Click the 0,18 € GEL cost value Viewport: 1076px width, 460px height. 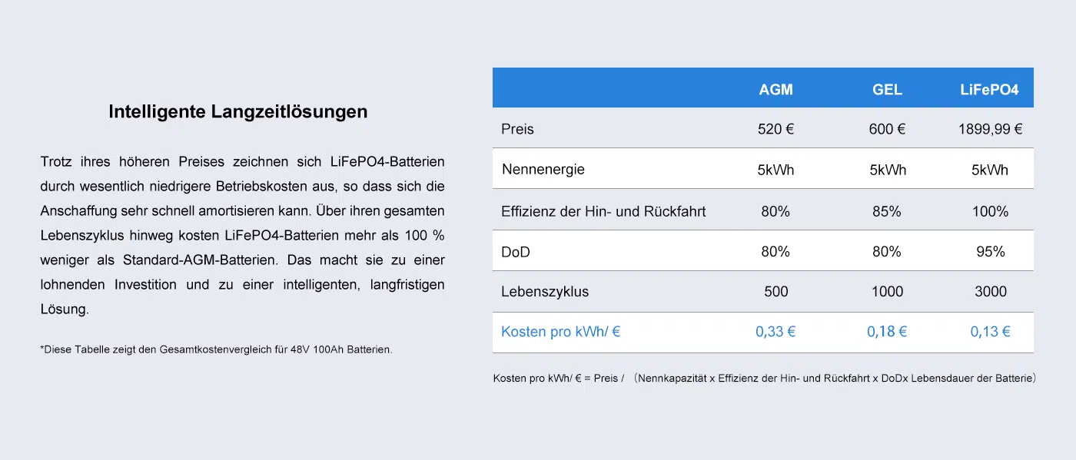[887, 332]
